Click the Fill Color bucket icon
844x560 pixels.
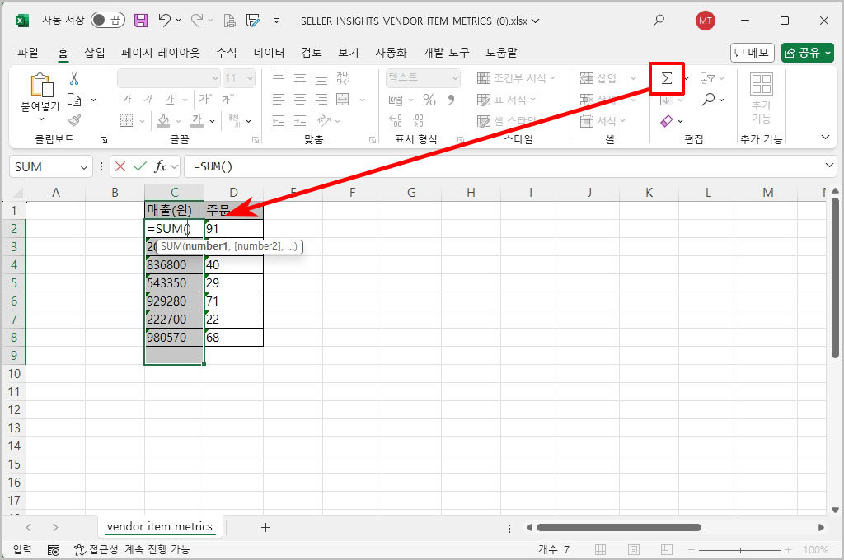pyautogui.click(x=163, y=121)
